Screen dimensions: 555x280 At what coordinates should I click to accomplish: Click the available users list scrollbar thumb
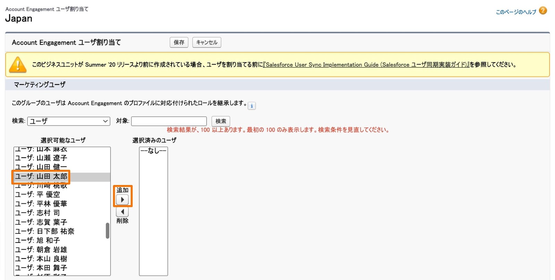[x=108, y=231]
